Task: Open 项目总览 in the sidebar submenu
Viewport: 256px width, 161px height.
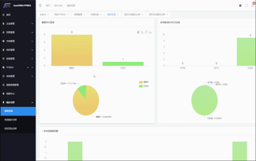Action: (x=18, y=111)
